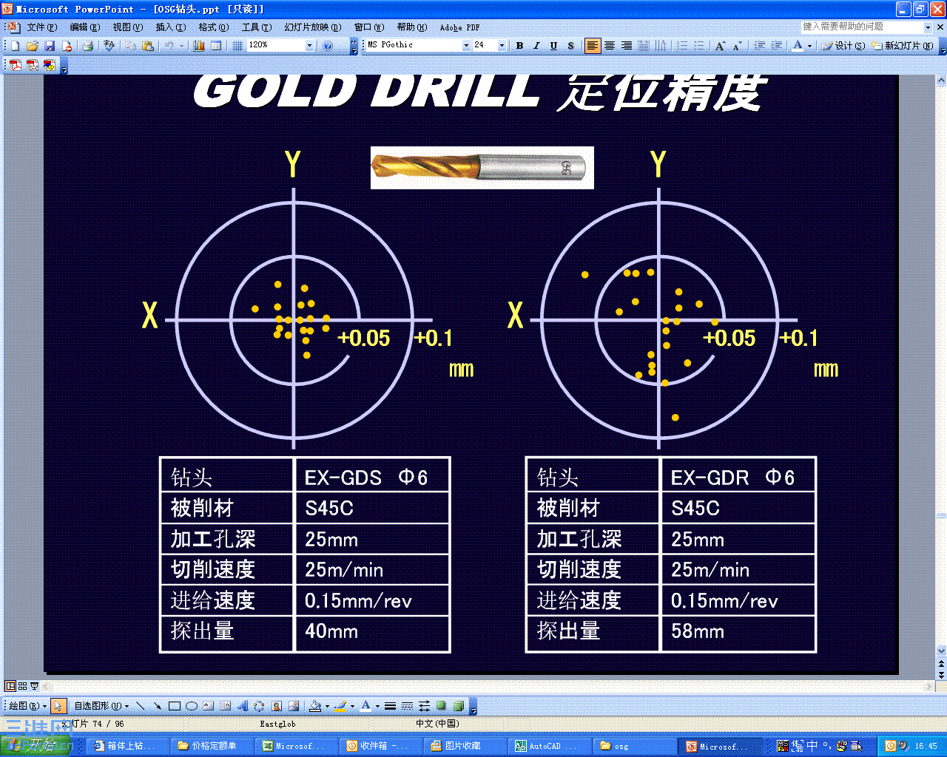Toggle Align Left
Screen dimensions: 947x757
pyautogui.click(x=593, y=46)
